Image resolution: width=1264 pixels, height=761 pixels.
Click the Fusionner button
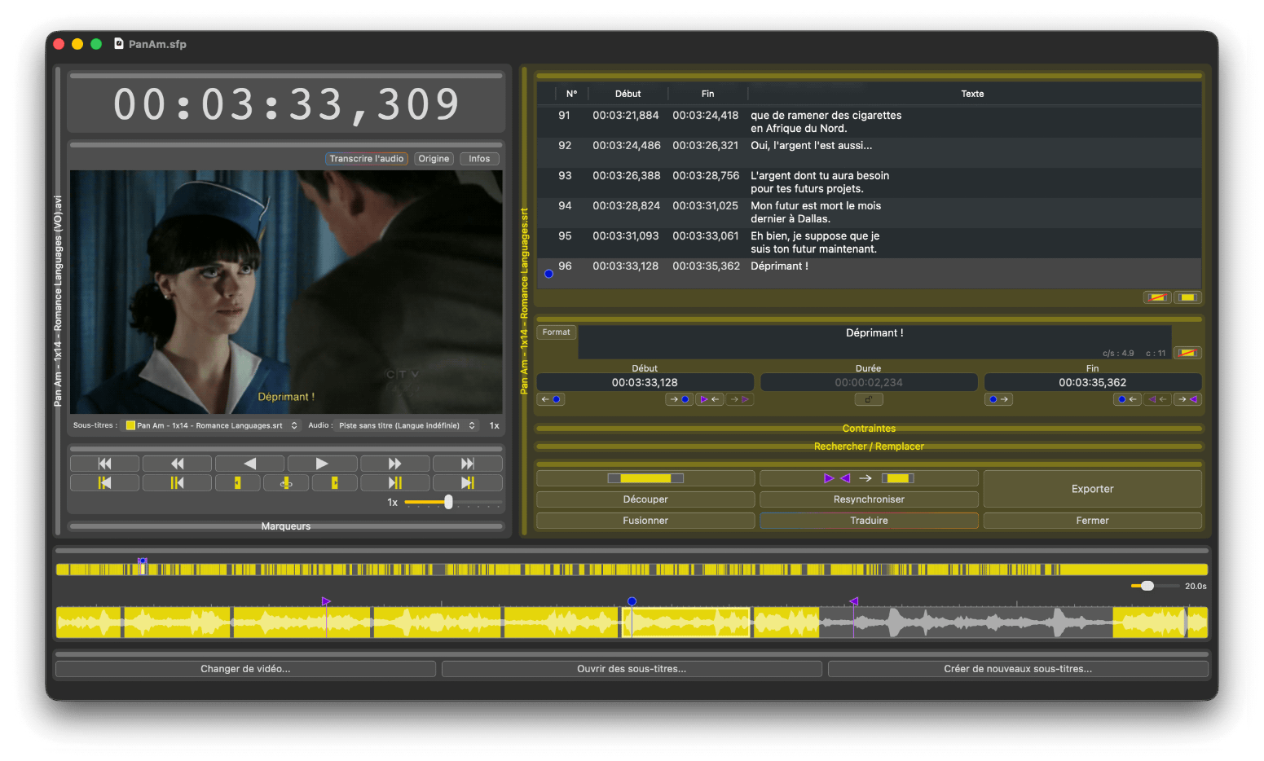click(645, 521)
